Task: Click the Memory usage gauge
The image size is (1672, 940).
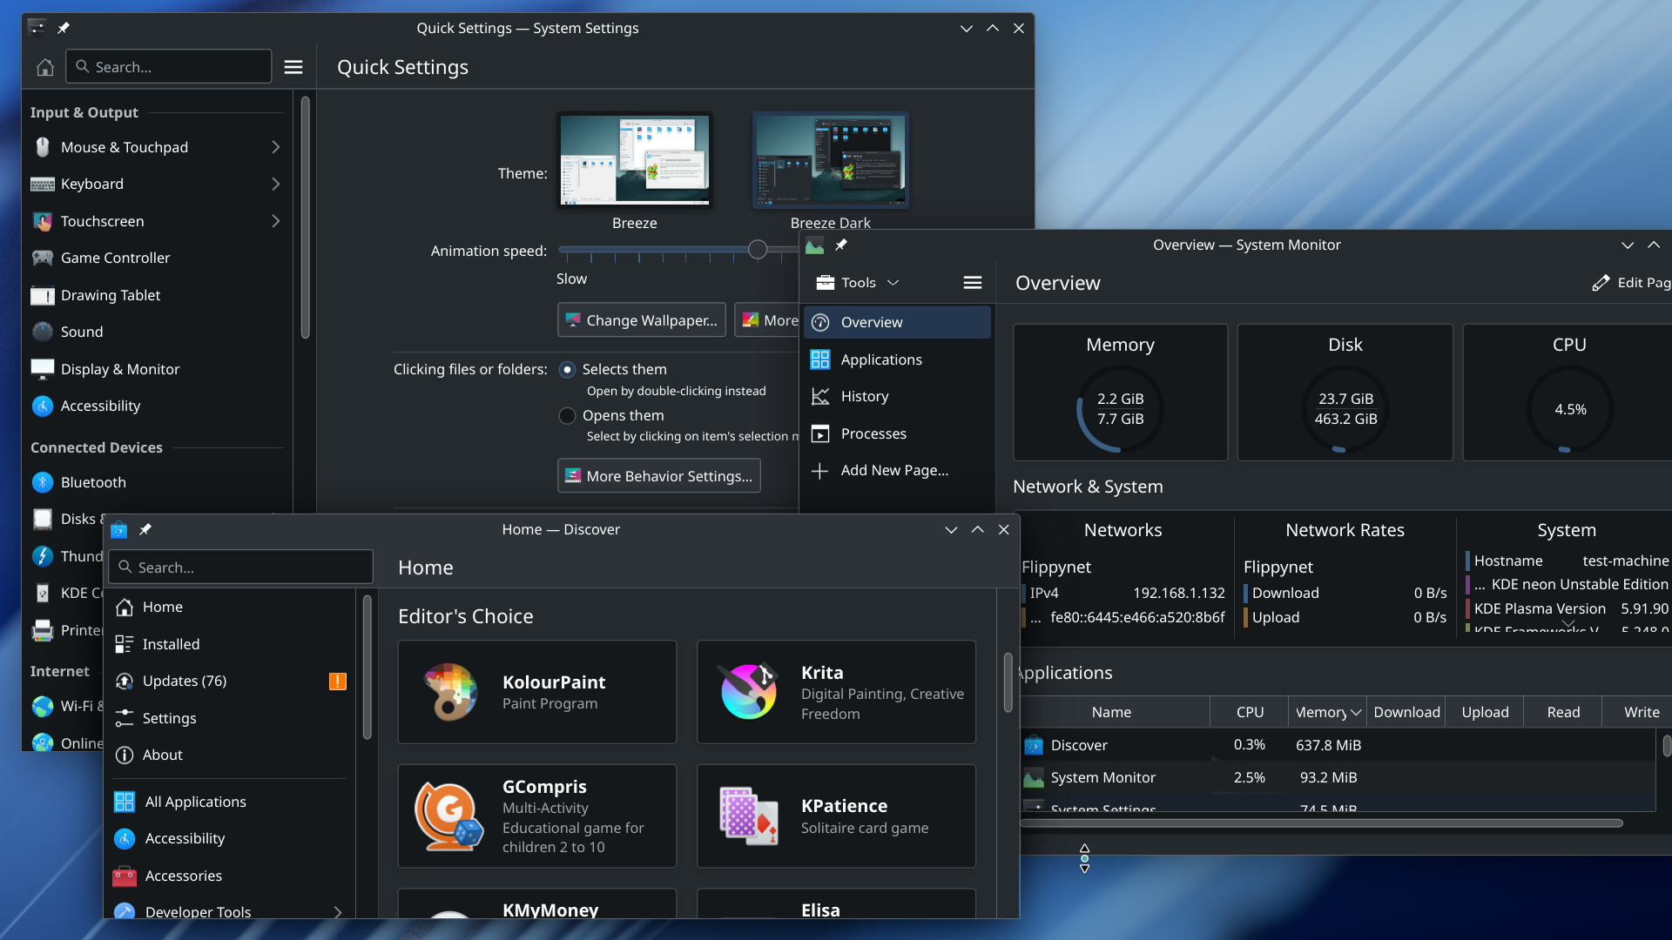Action: pyautogui.click(x=1120, y=409)
